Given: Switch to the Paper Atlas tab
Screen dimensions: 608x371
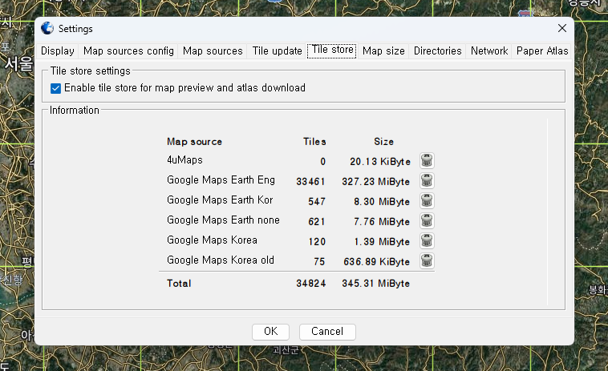Looking at the screenshot, I should click(x=542, y=50).
